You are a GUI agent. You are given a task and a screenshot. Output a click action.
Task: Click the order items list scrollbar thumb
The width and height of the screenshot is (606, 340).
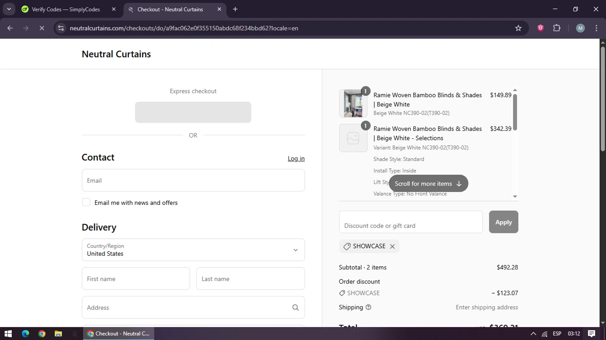point(515,112)
